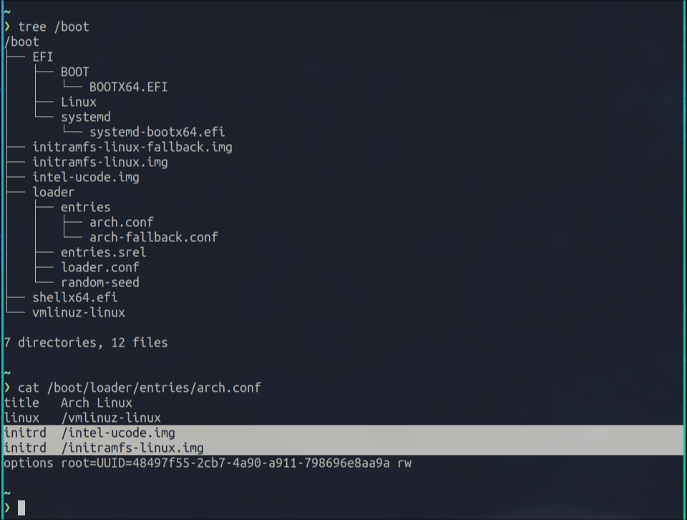Select the entries.srel file

(104, 253)
